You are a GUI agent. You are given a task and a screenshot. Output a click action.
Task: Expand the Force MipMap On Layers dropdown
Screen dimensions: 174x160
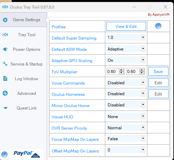point(143,139)
